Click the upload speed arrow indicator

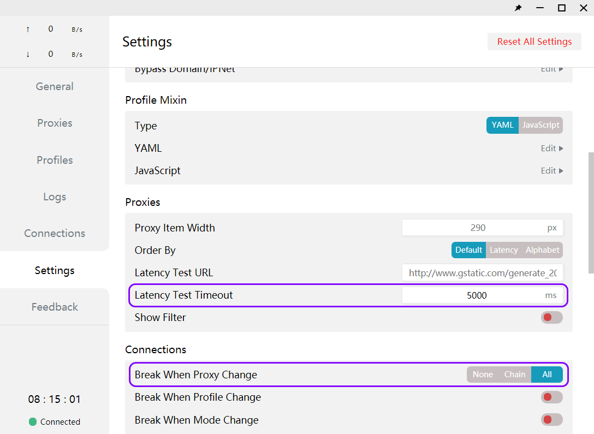click(x=28, y=29)
